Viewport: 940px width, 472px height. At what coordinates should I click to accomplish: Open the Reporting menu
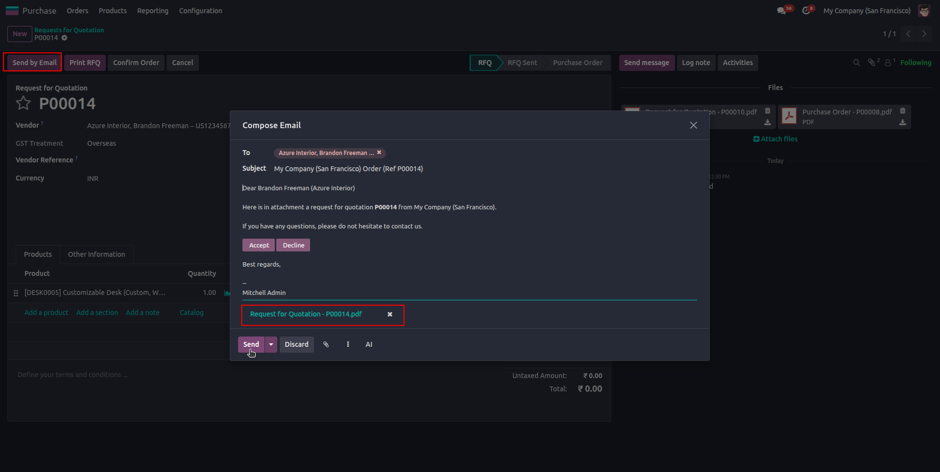(x=153, y=11)
